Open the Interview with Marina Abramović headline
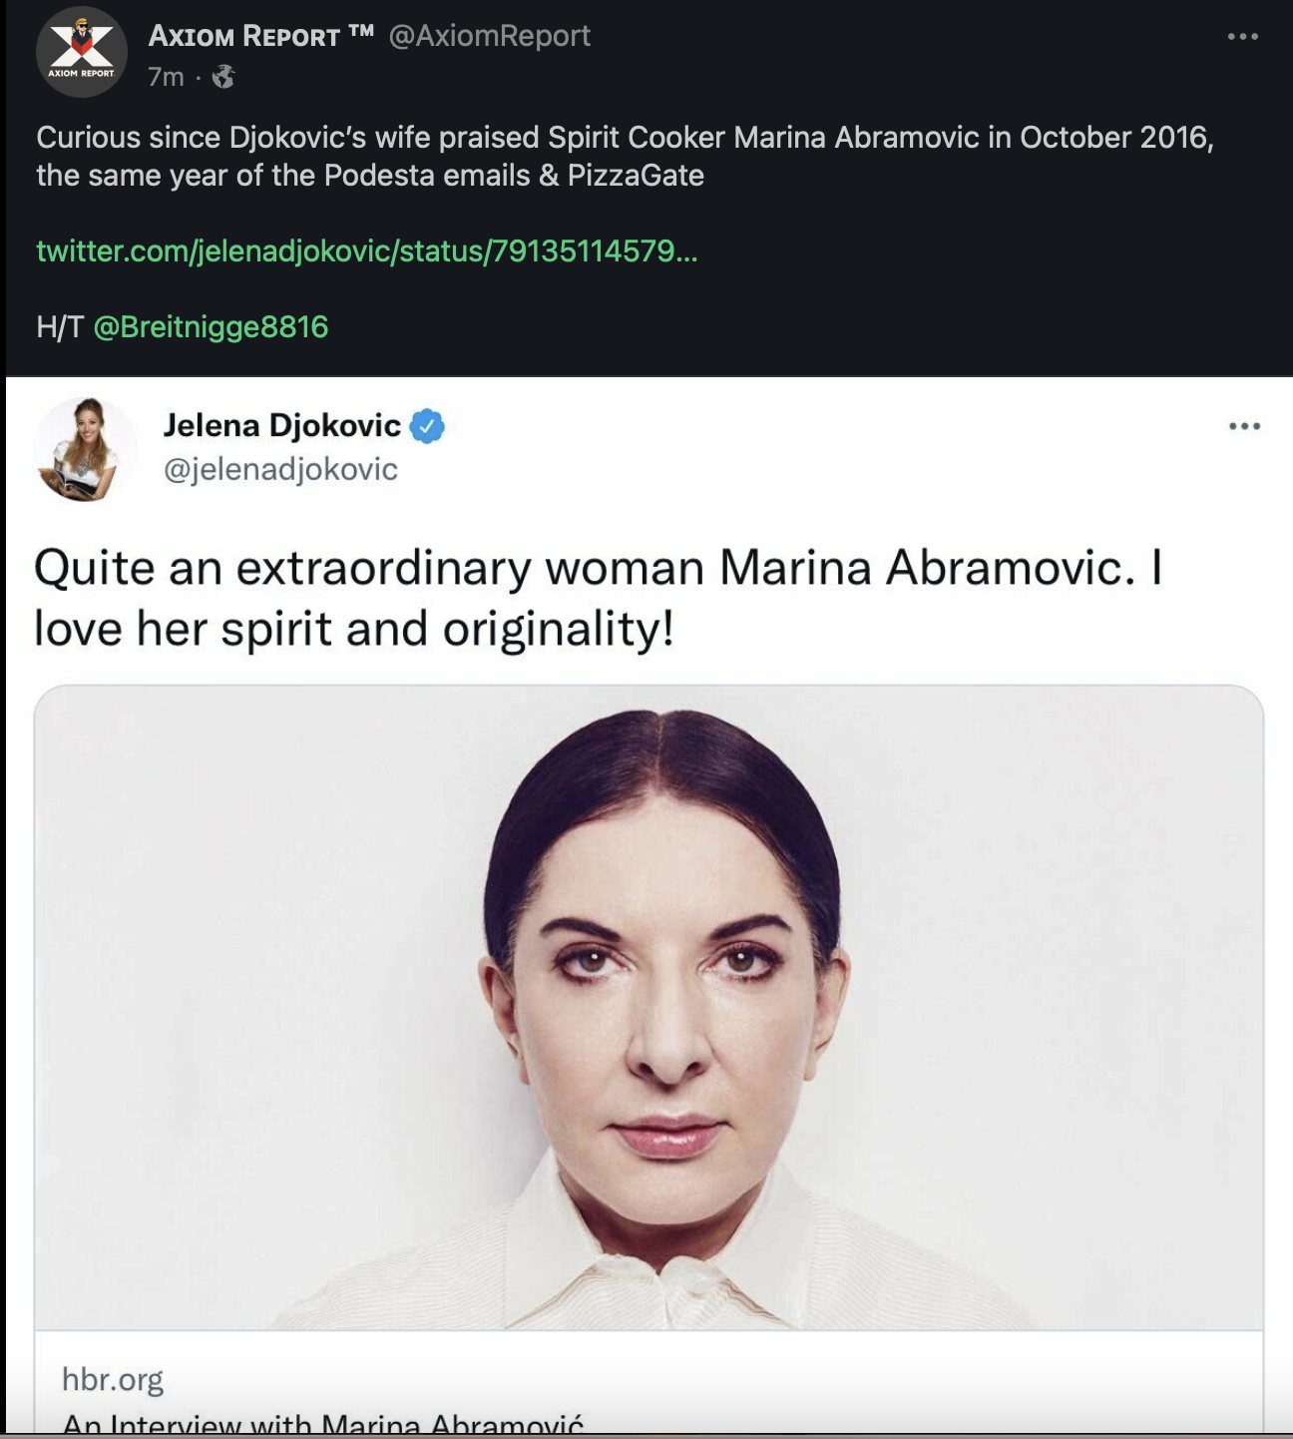 coord(322,1424)
